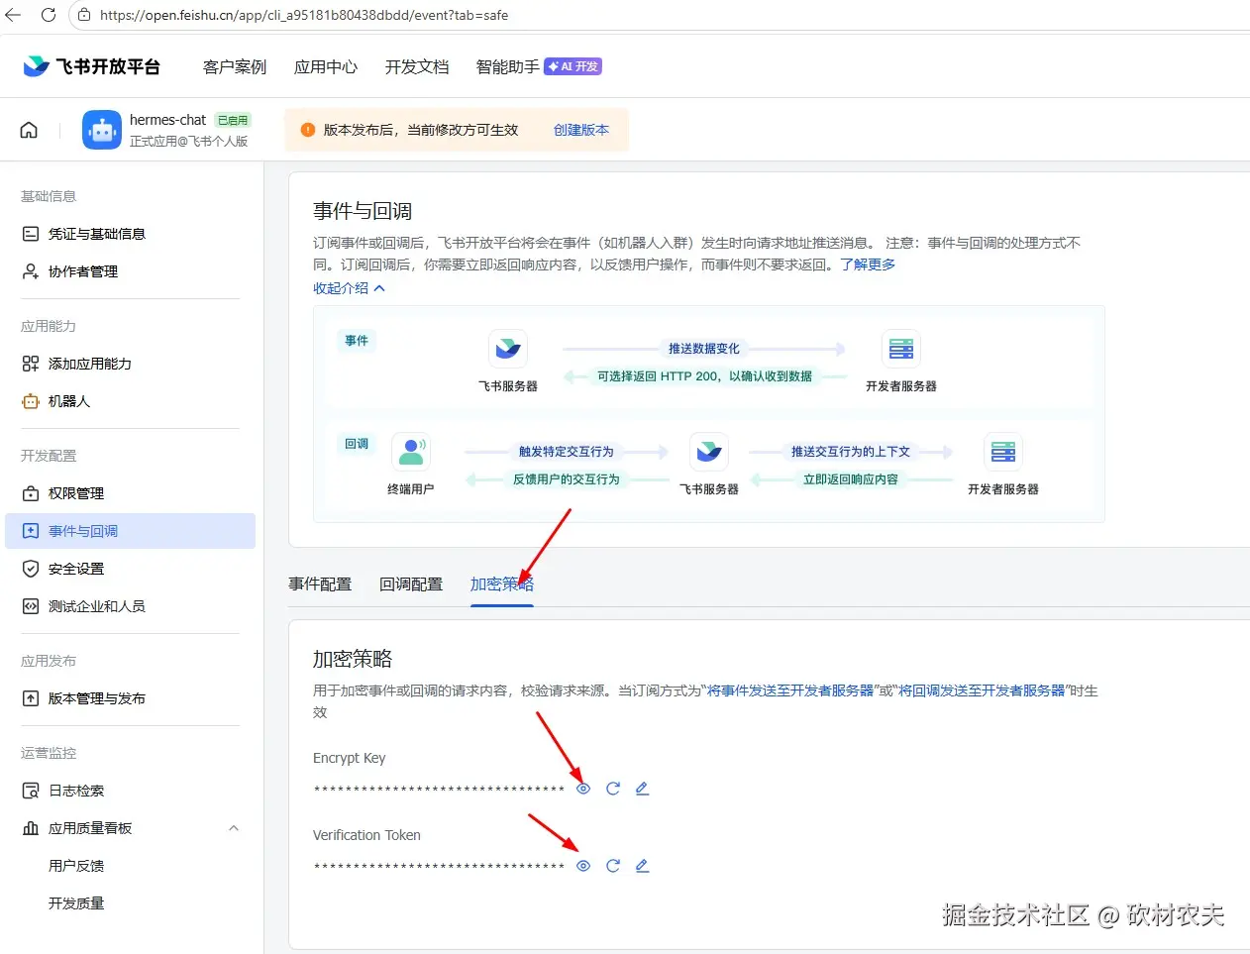Viewport: 1250px width, 954px height.
Task: Click the 机器人 robot icon in sidebar
Action: [x=31, y=401]
